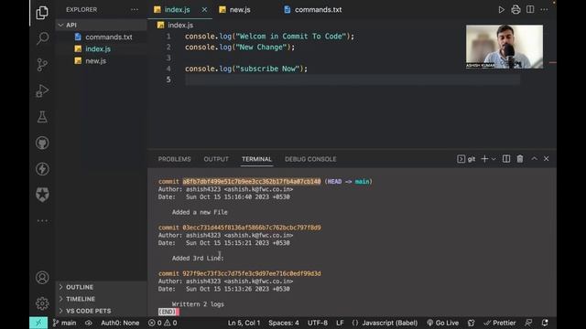Start Go Live server
Screen dimensions: 586x329
(x=443, y=323)
